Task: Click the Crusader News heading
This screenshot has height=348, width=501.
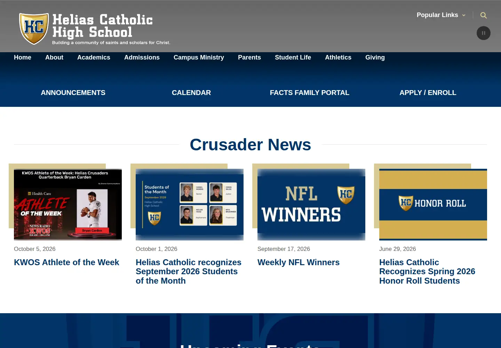Action: pos(250,144)
